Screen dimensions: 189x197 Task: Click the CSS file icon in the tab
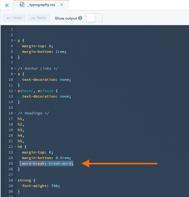point(22,5)
